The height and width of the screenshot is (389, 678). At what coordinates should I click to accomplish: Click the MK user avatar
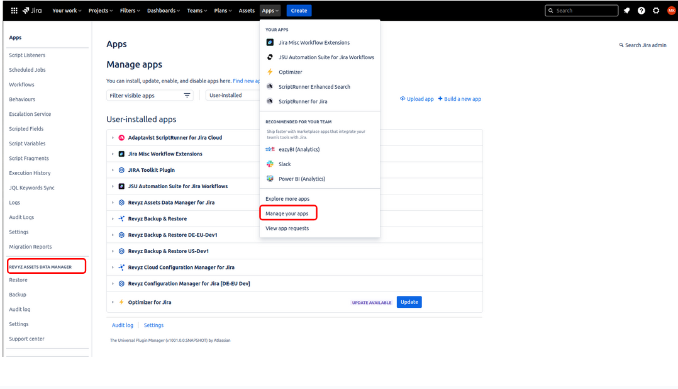click(x=670, y=11)
